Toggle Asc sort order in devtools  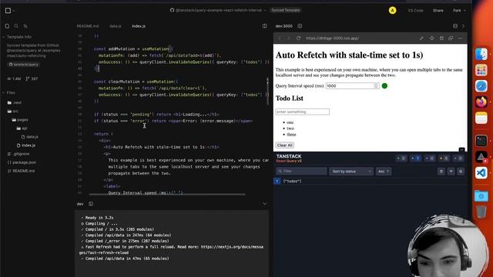384,172
